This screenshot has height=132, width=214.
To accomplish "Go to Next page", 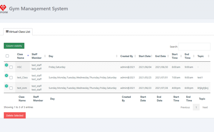I will tap(205, 107).
